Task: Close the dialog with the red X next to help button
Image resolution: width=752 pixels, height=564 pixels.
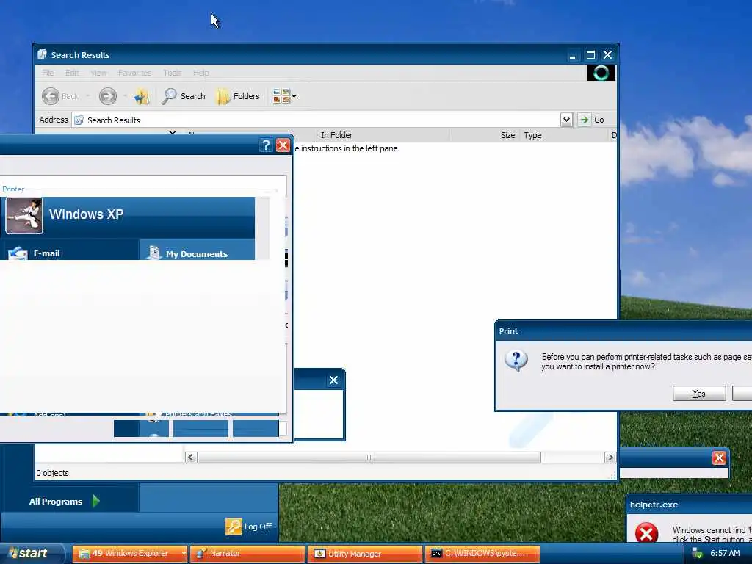Action: click(283, 145)
